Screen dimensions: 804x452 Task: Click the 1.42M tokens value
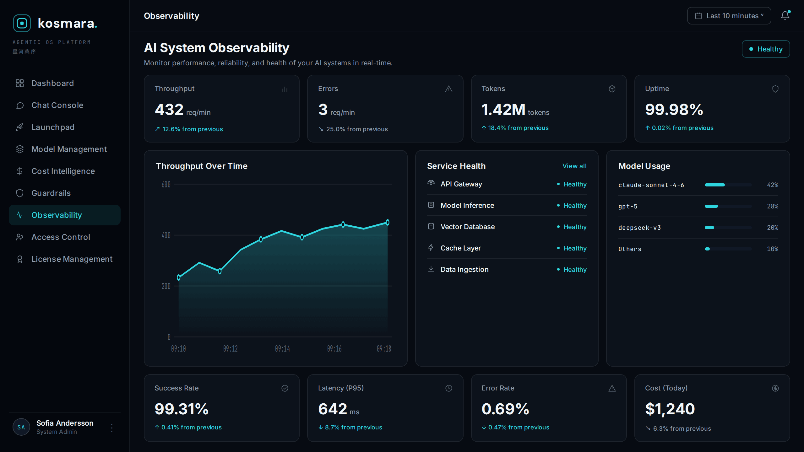[515, 110]
